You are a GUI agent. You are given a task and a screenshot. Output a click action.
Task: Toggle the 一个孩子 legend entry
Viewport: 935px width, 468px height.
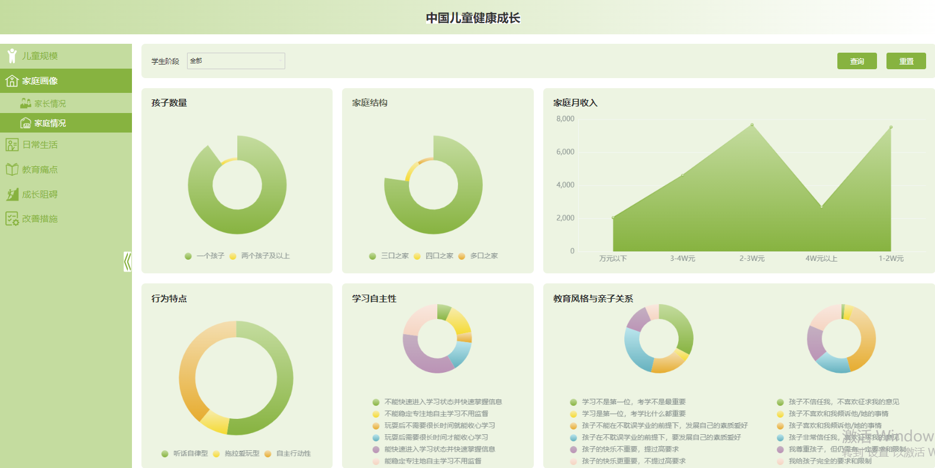pos(204,256)
